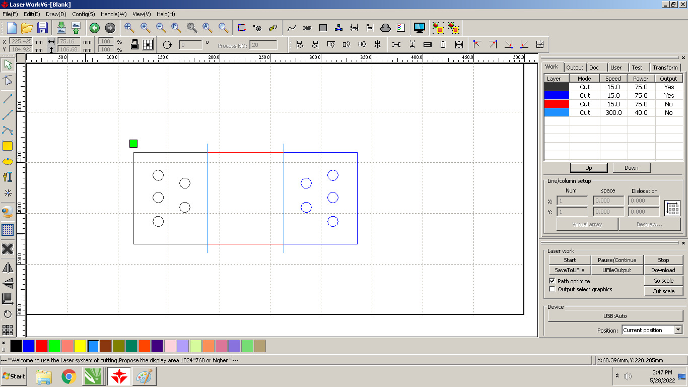Set the laser origin to the top-left corner
688x387 pixels.
click(x=477, y=44)
